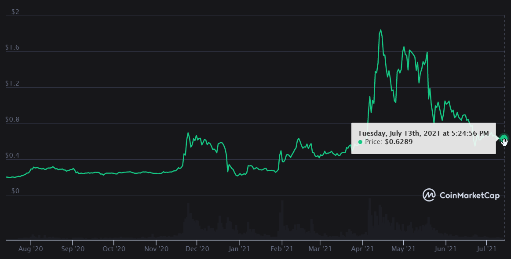The width and height of the screenshot is (511, 259).
Task: Click the Jul '21 date axis label
Action: (x=487, y=249)
